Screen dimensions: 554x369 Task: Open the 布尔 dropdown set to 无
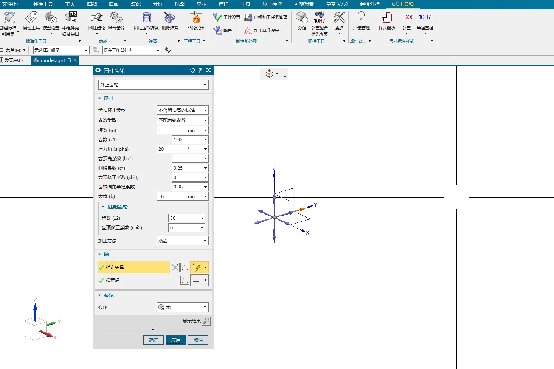click(x=182, y=307)
